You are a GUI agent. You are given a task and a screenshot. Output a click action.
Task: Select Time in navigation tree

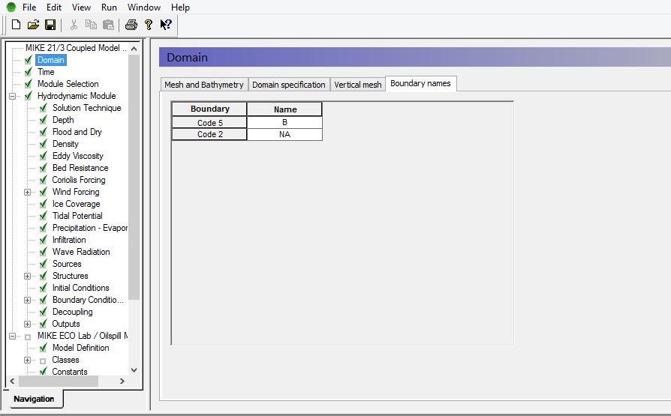point(46,72)
